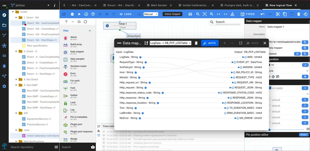
Task: Select the Timer 1 node
Action: tap(119, 26)
